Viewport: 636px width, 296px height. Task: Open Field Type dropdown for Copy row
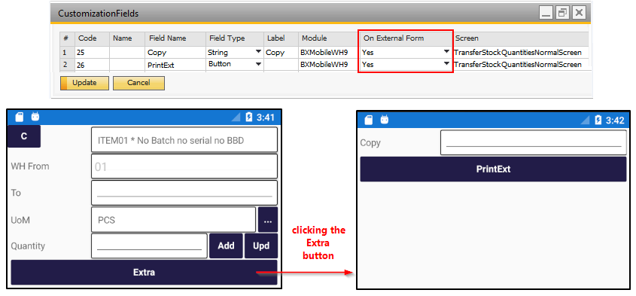coord(258,52)
